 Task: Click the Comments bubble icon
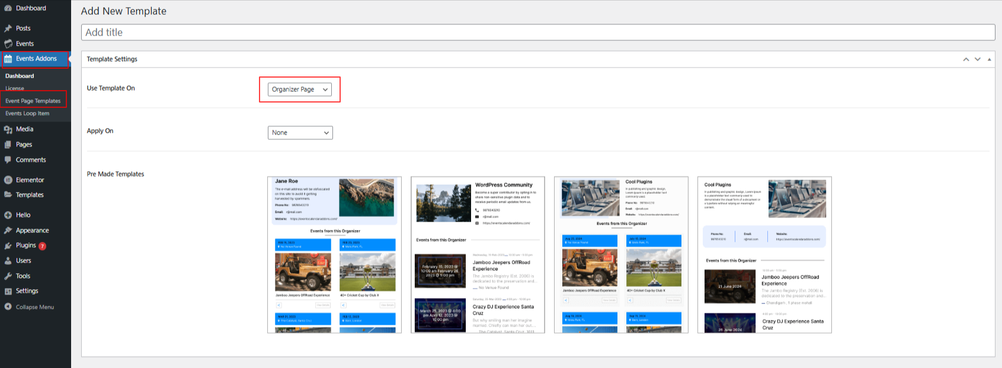tap(8, 160)
